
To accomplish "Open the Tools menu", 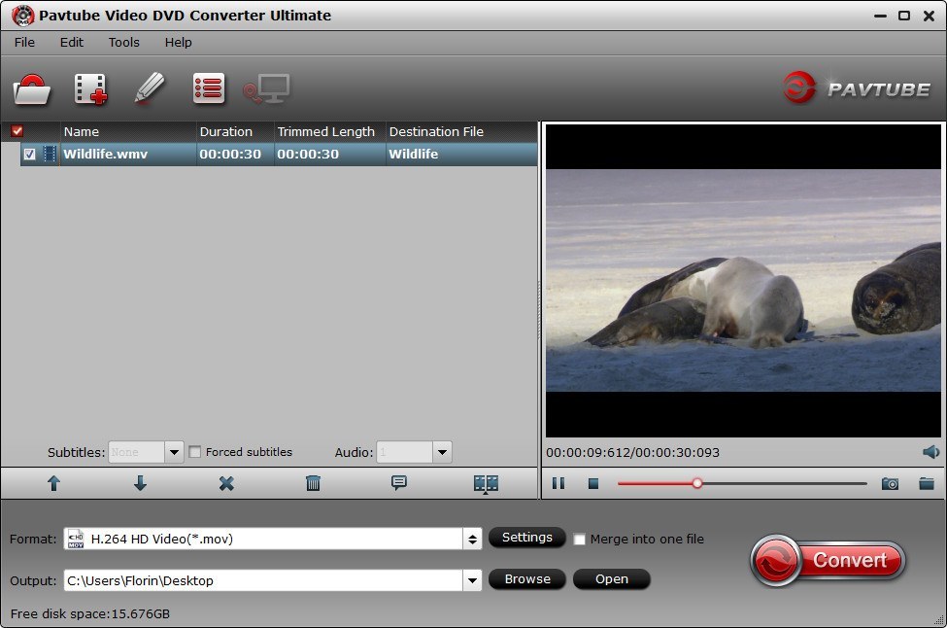I will pyautogui.click(x=123, y=42).
